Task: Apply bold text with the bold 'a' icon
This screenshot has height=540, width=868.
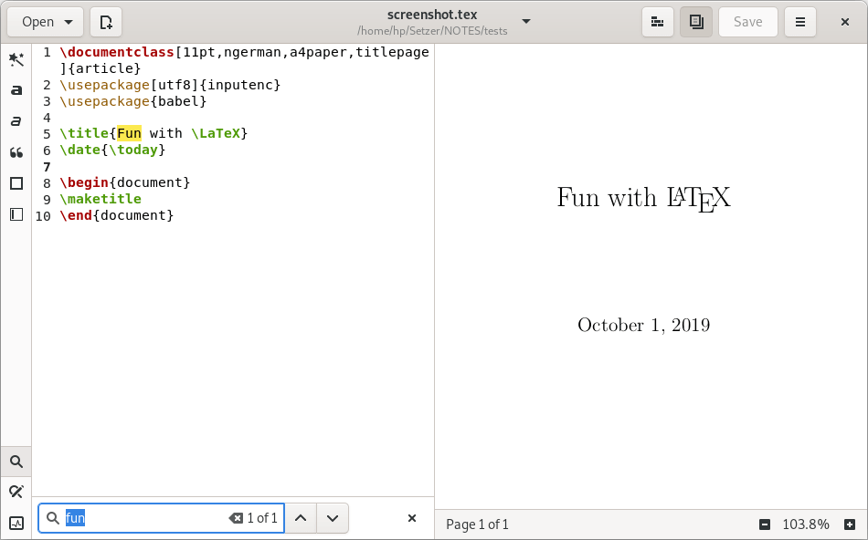Action: click(x=16, y=90)
